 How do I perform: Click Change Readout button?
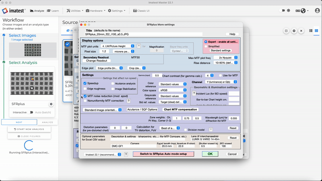pyautogui.click(x=97, y=61)
